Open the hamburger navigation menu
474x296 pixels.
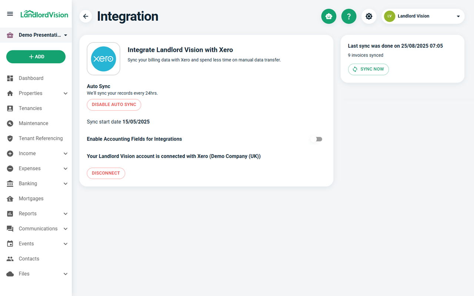pos(10,14)
